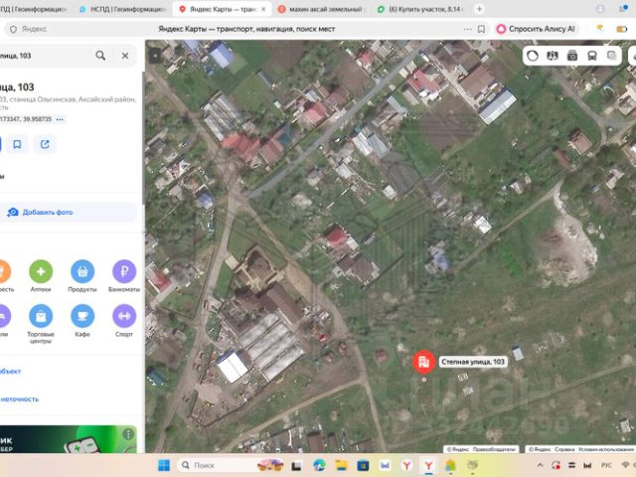Switch to НСПД Геоинформационный tab

point(123,9)
